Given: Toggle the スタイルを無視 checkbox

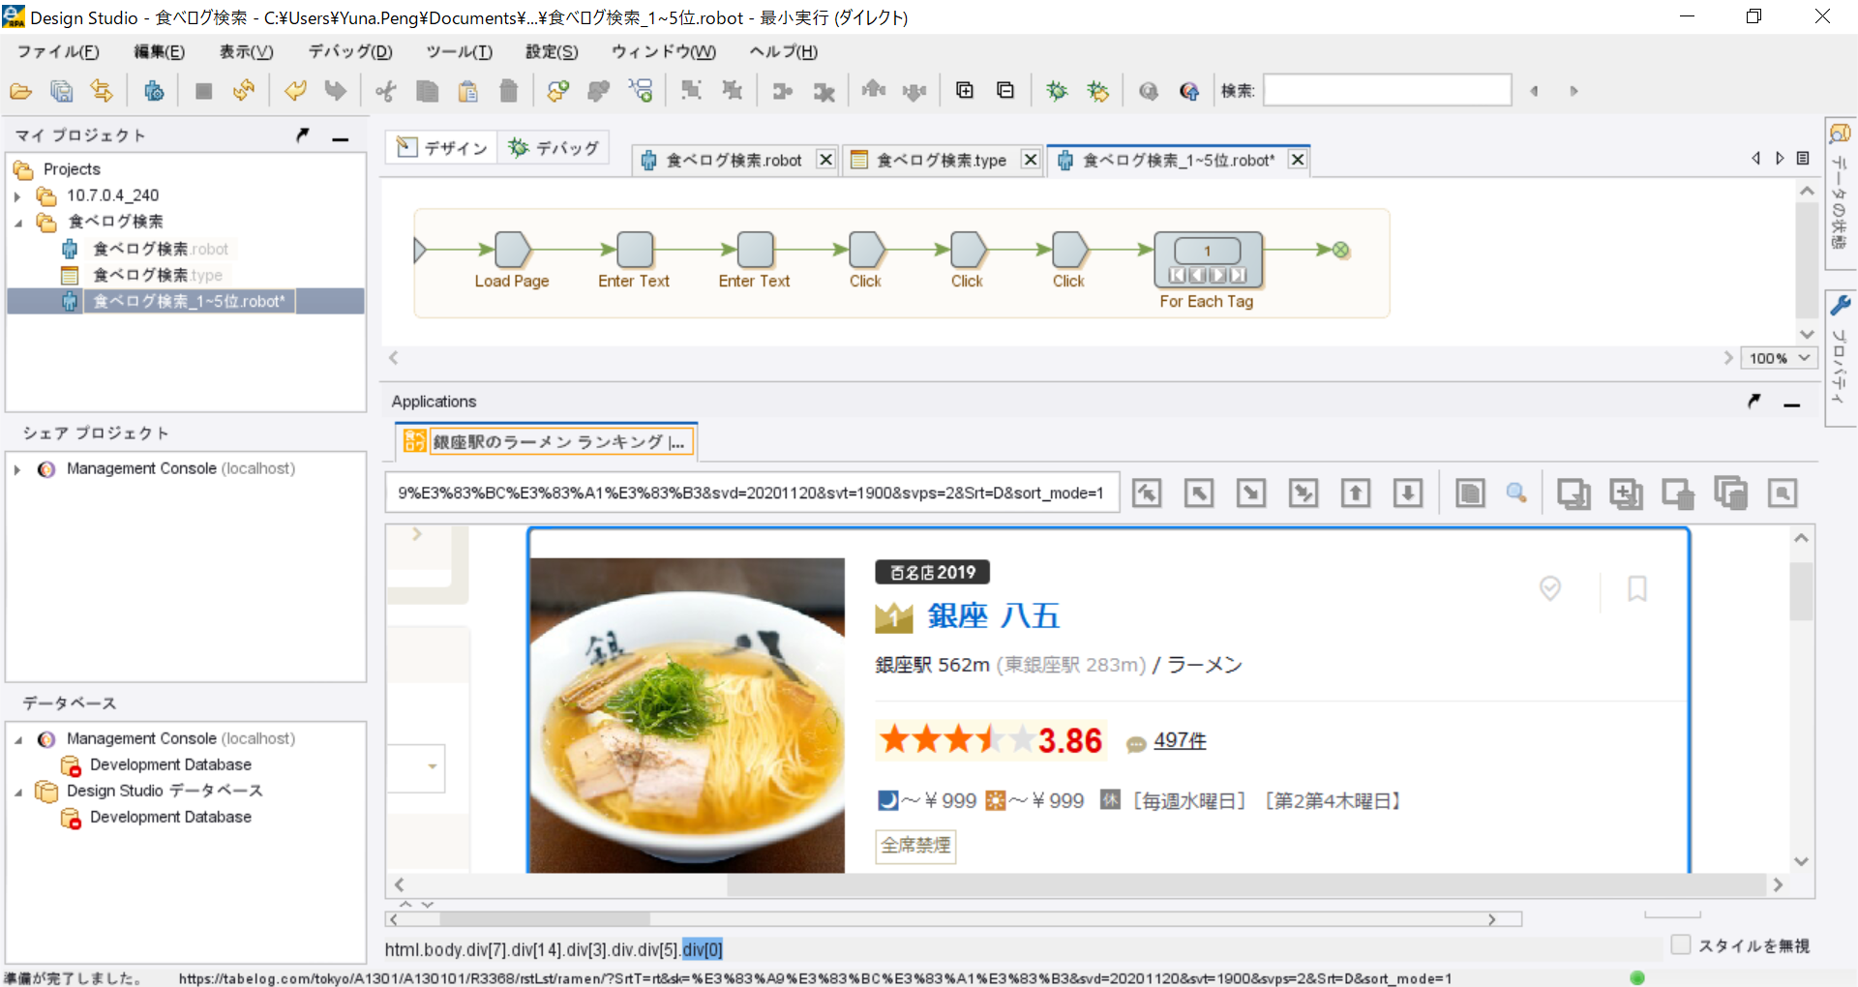Looking at the screenshot, I should coord(1681,944).
